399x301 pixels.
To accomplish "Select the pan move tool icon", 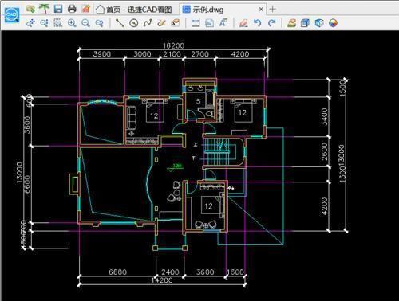I will pos(30,23).
